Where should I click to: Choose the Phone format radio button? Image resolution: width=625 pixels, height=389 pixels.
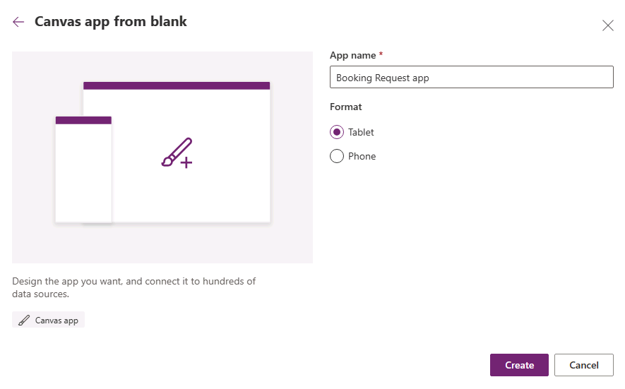point(337,156)
